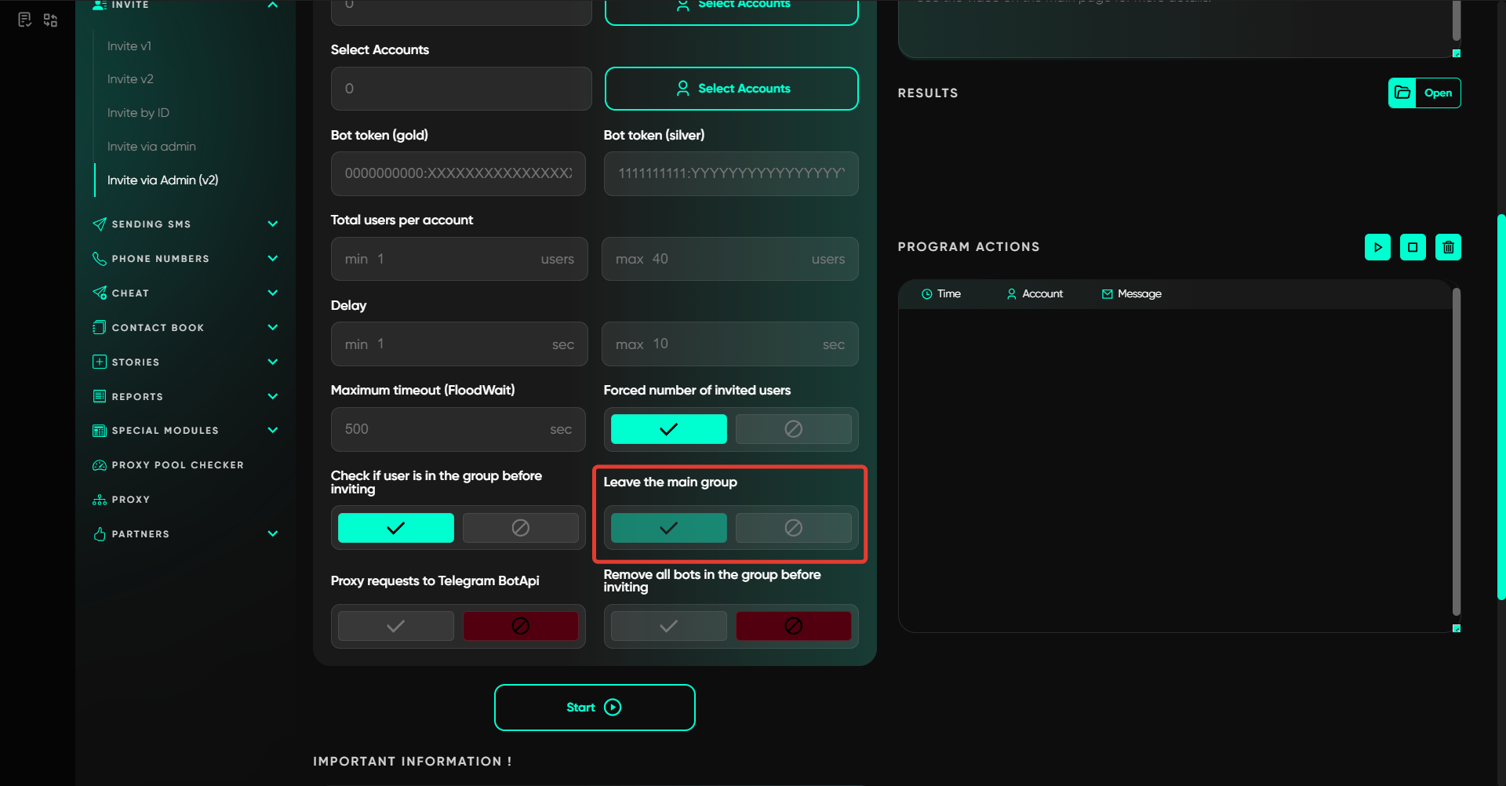Click the play icon in Program Actions
Viewport: 1506px width, 786px height.
[x=1377, y=247]
